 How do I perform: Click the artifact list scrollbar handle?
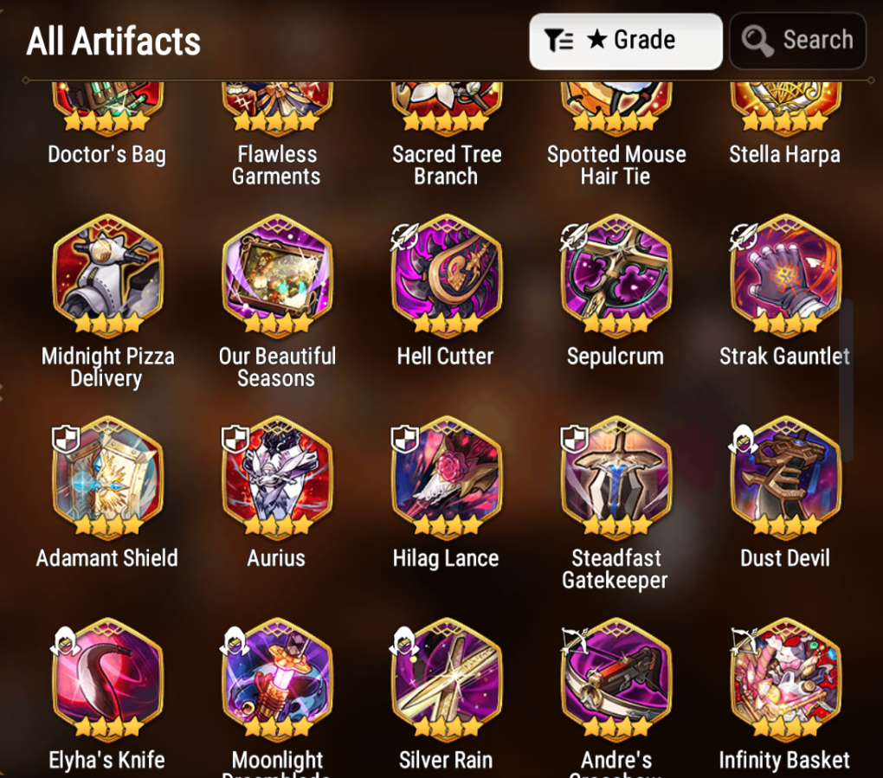(847, 380)
